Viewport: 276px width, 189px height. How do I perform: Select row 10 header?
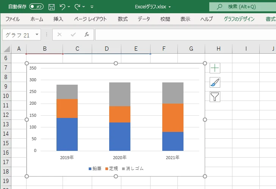coord(6,96)
